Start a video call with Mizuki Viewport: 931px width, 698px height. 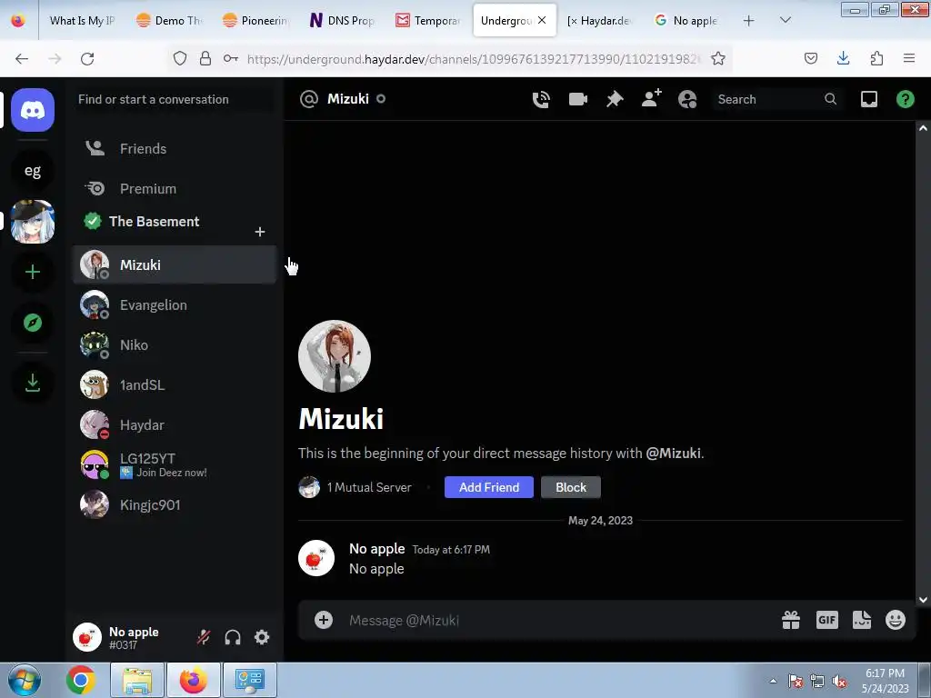[x=577, y=99]
